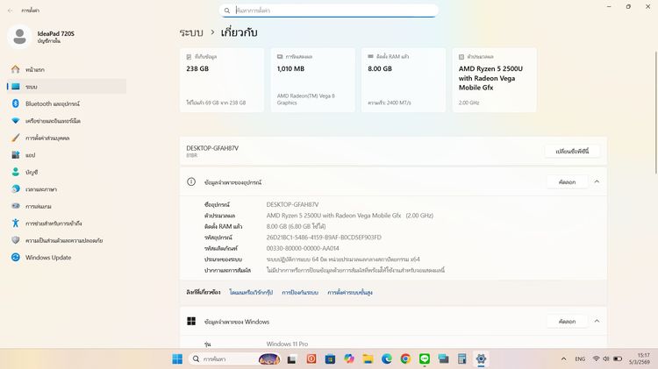Click the 8.00 GB (6.80 GB) RAM value

tap(296, 226)
